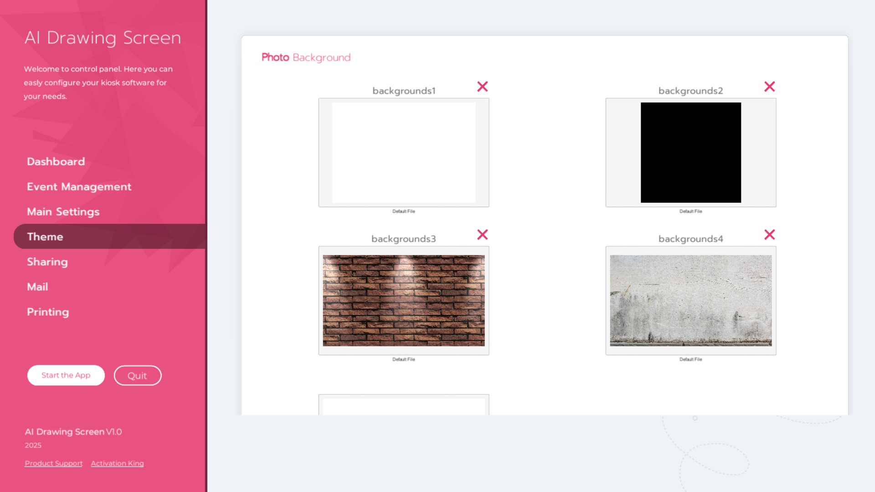Go to Event Management

pyautogui.click(x=79, y=186)
